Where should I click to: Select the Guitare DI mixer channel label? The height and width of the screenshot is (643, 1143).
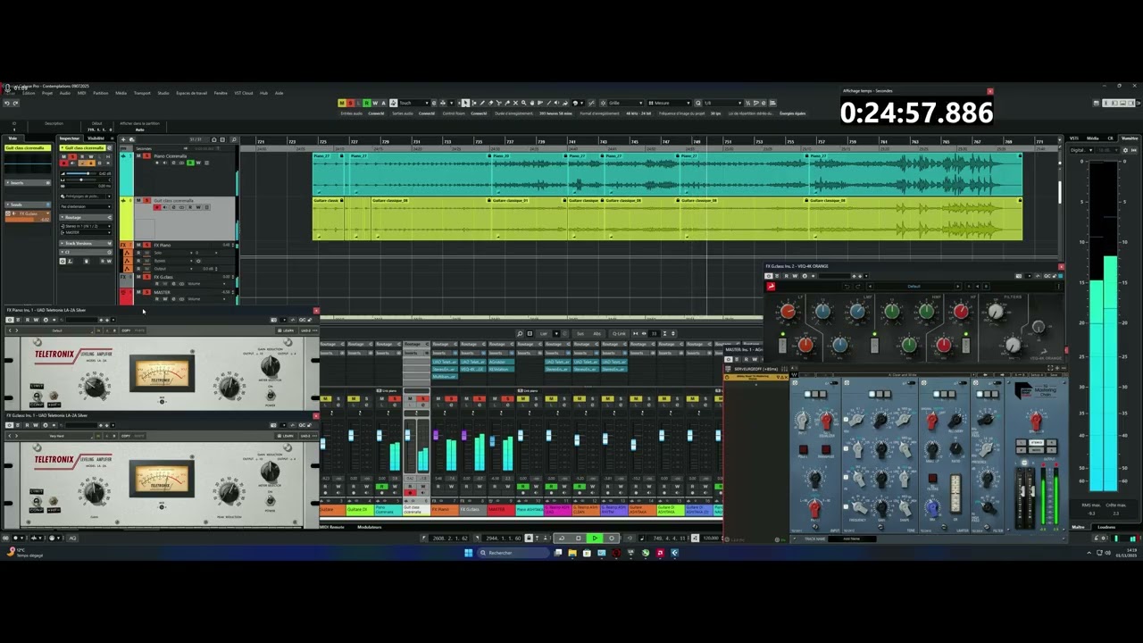click(x=360, y=510)
